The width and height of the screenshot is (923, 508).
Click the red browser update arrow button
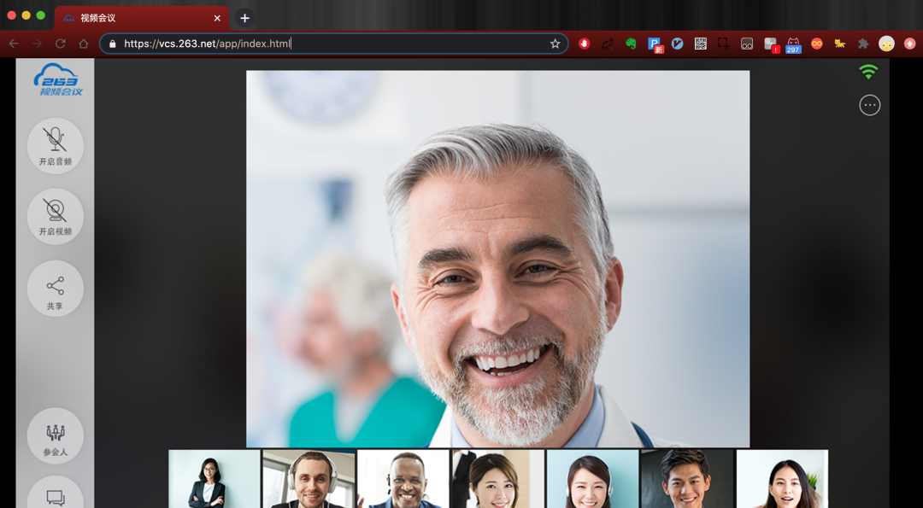909,44
